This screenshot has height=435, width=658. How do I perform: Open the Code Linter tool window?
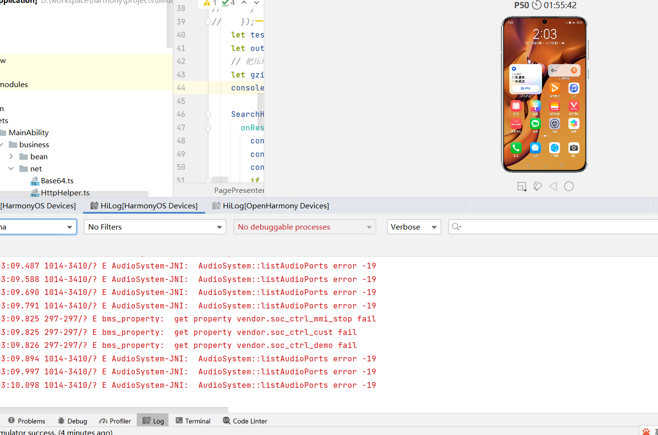click(245, 421)
